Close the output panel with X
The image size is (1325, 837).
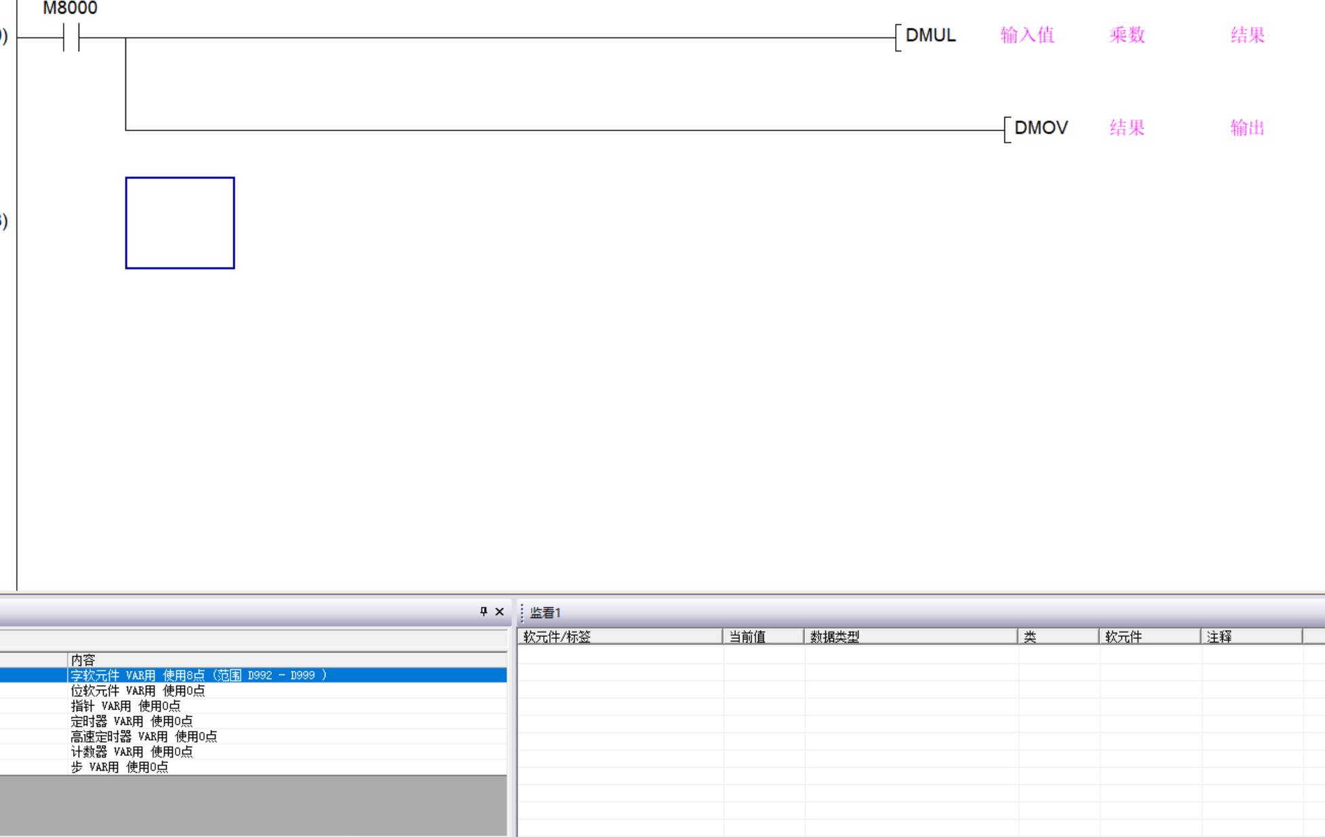500,611
